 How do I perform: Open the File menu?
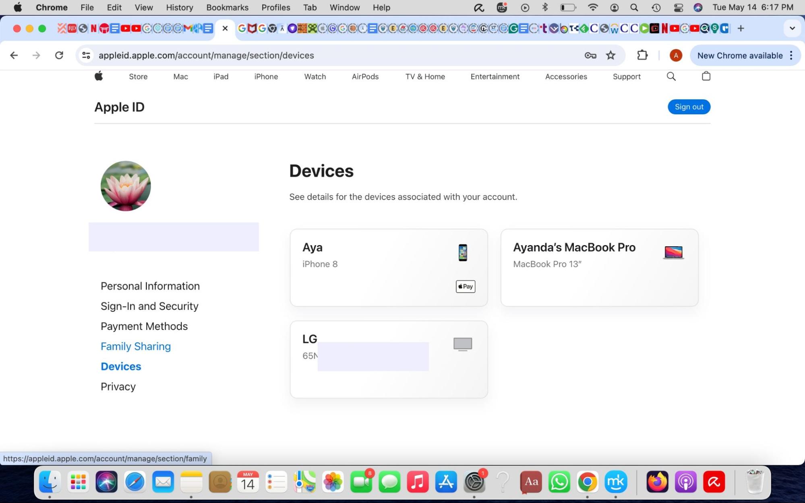coord(87,7)
